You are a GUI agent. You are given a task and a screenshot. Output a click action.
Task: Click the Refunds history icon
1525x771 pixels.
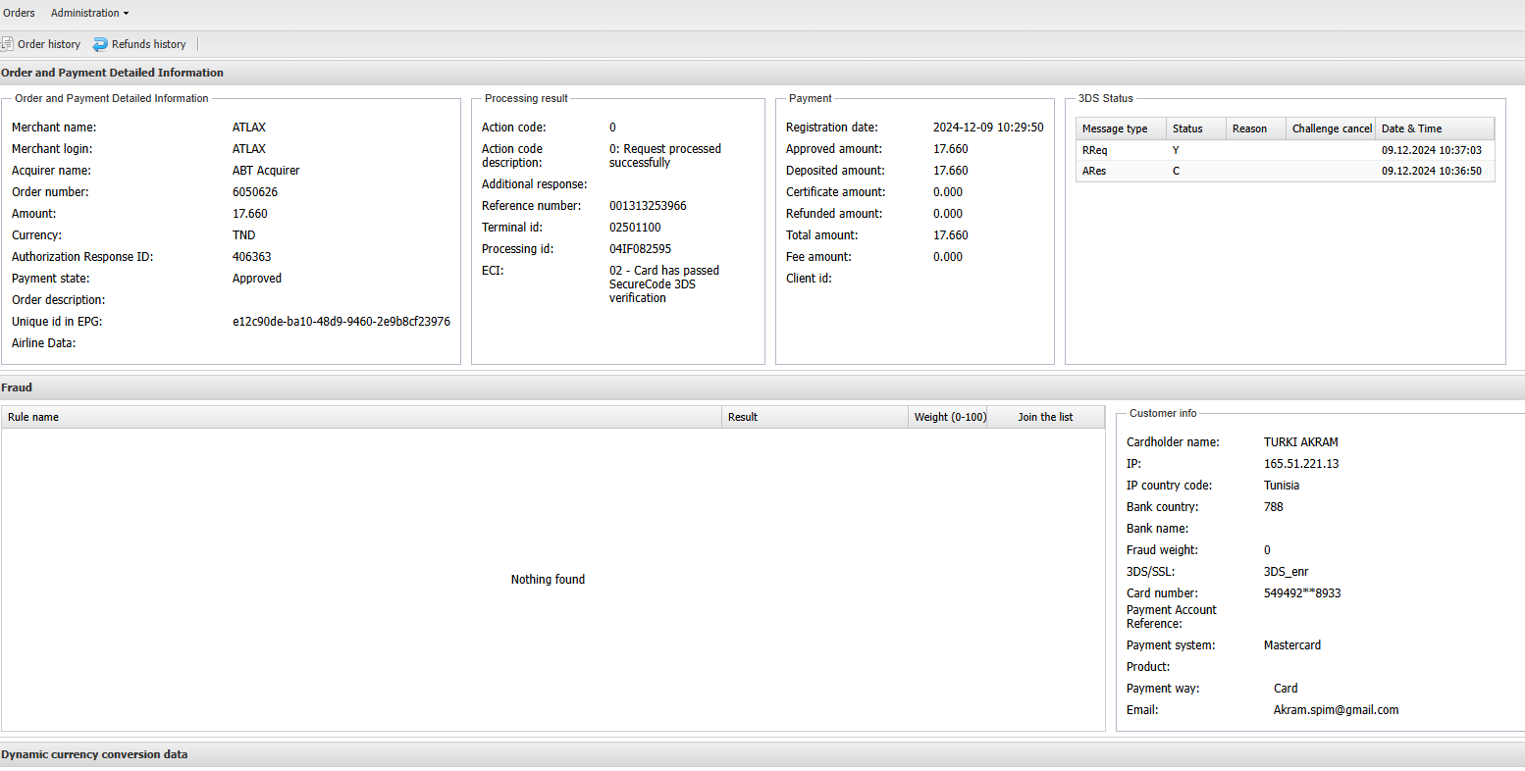point(100,44)
